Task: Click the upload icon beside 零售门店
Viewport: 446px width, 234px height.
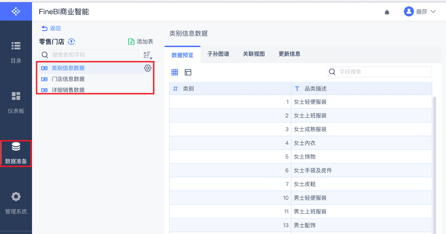Action: point(71,42)
